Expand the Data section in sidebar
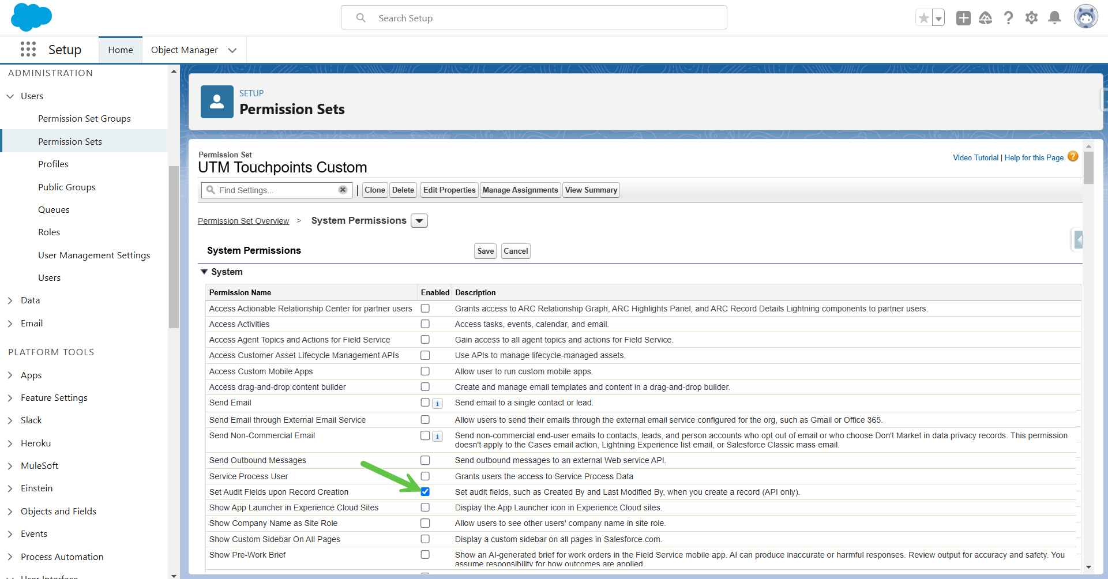 [x=10, y=300]
